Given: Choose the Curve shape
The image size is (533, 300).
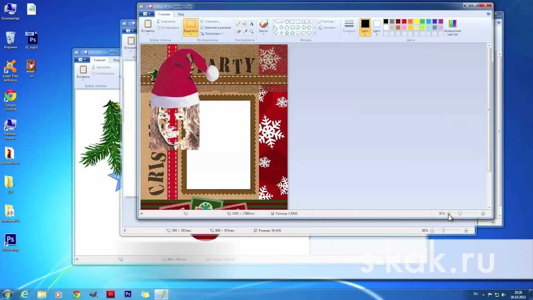Looking at the screenshot, I should pos(281,22).
